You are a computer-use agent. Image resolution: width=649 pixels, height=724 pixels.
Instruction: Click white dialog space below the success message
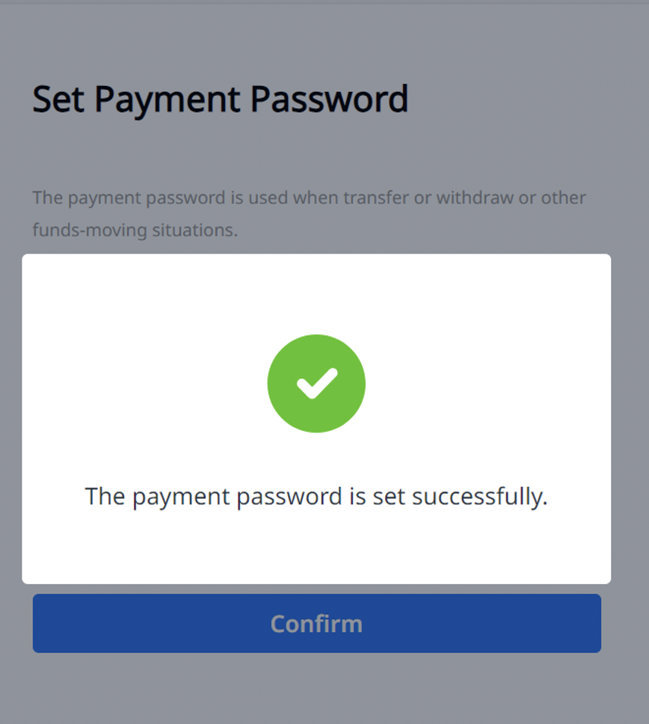tap(316, 550)
